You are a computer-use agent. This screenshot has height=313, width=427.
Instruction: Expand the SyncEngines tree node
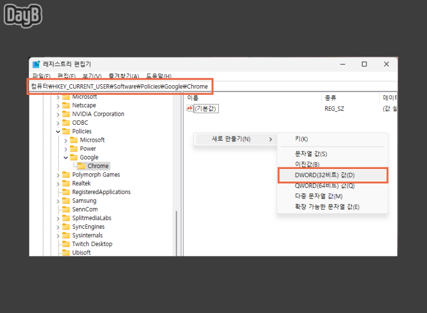[x=58, y=227]
